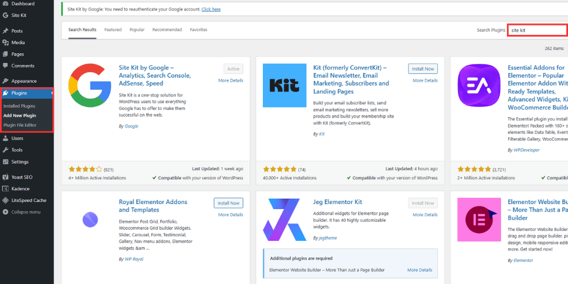Select Add New Plugin submenu item
Screen dimensions: 568x284
coord(19,115)
